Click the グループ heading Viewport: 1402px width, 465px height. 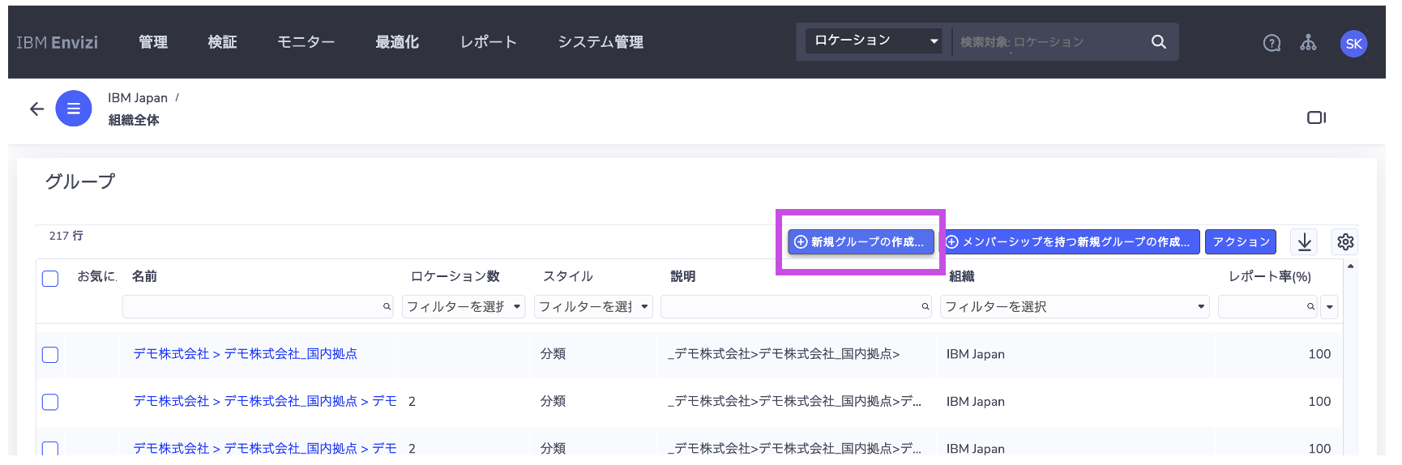[80, 181]
